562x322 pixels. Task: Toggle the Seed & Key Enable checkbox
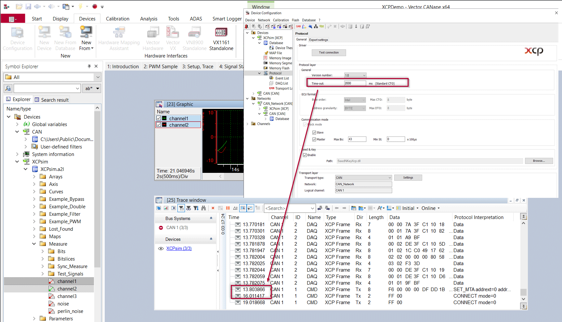[305, 155]
